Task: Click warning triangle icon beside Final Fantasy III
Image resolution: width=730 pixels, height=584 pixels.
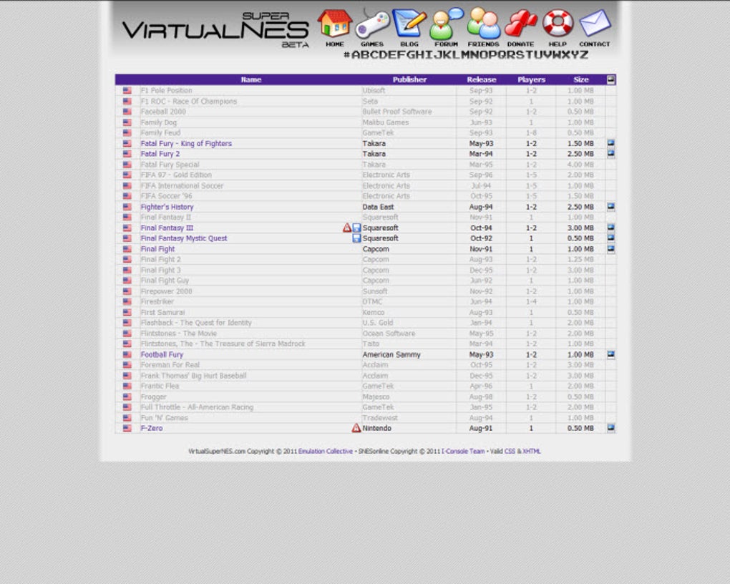Action: click(x=347, y=228)
